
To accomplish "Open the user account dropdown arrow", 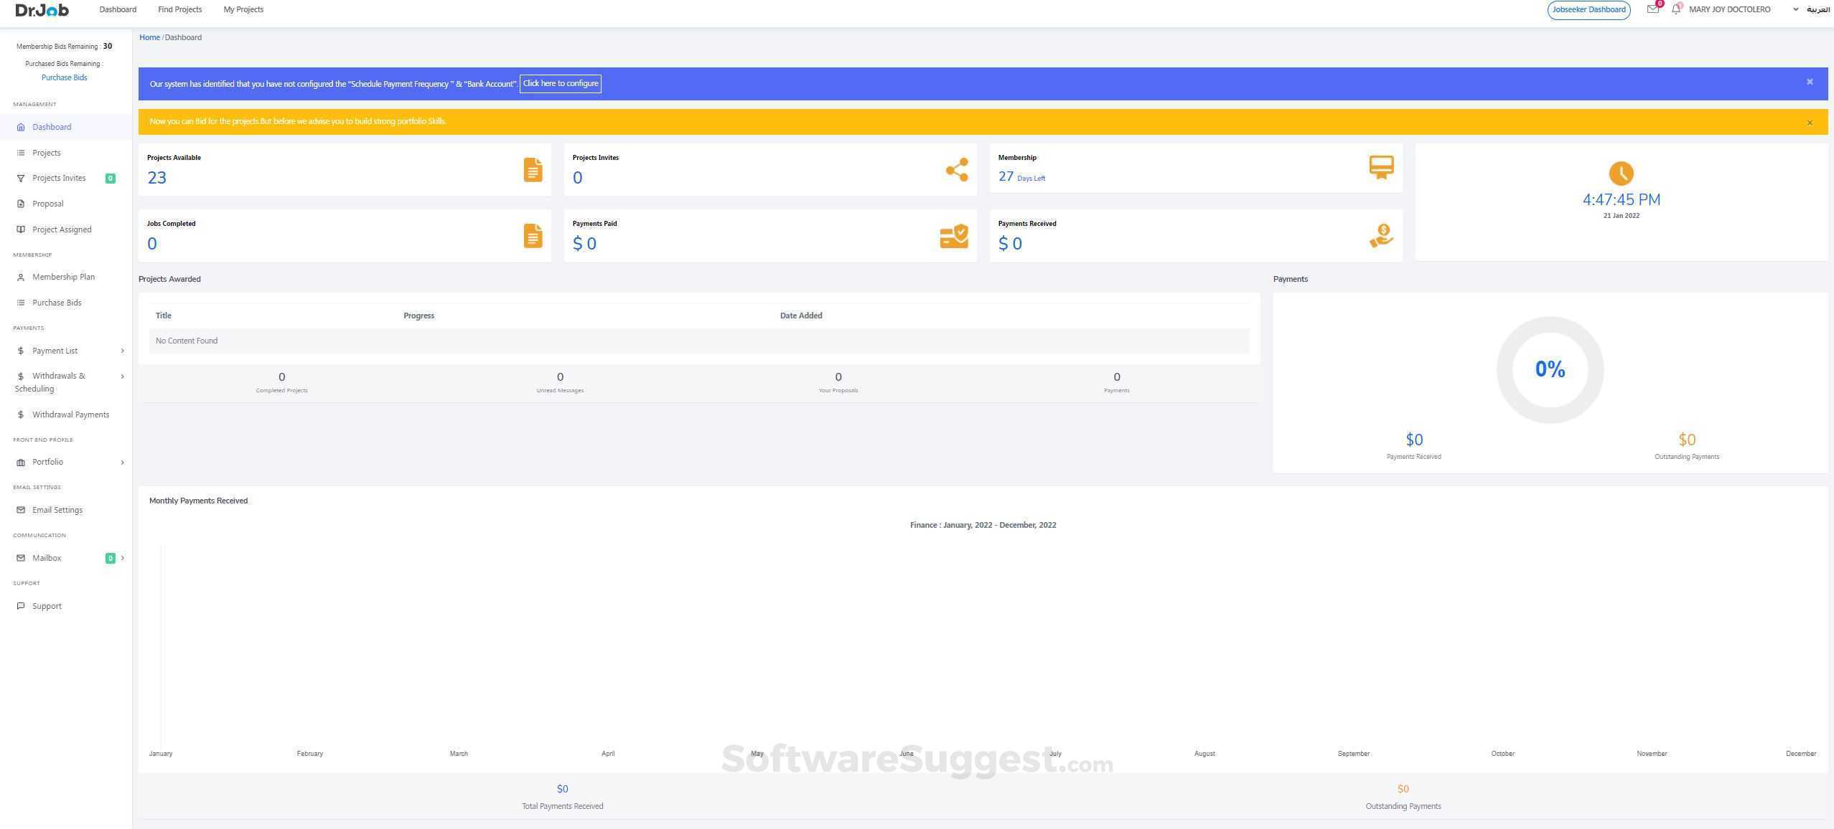I will 1795,10.
